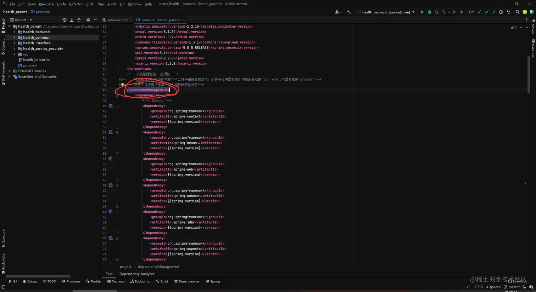Open the Profiler tool window
This screenshot has width=536, height=292.
point(94,281)
